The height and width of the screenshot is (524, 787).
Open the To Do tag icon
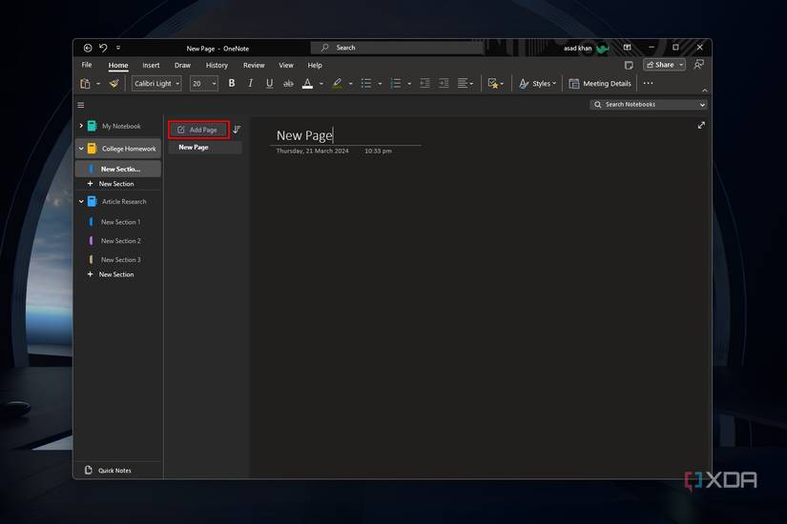point(493,83)
